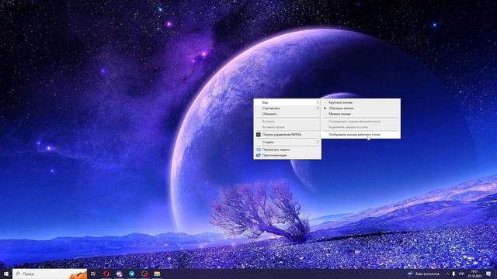Switch the УКР input language indicator
Viewport: 497px width, 279px height.
461,274
